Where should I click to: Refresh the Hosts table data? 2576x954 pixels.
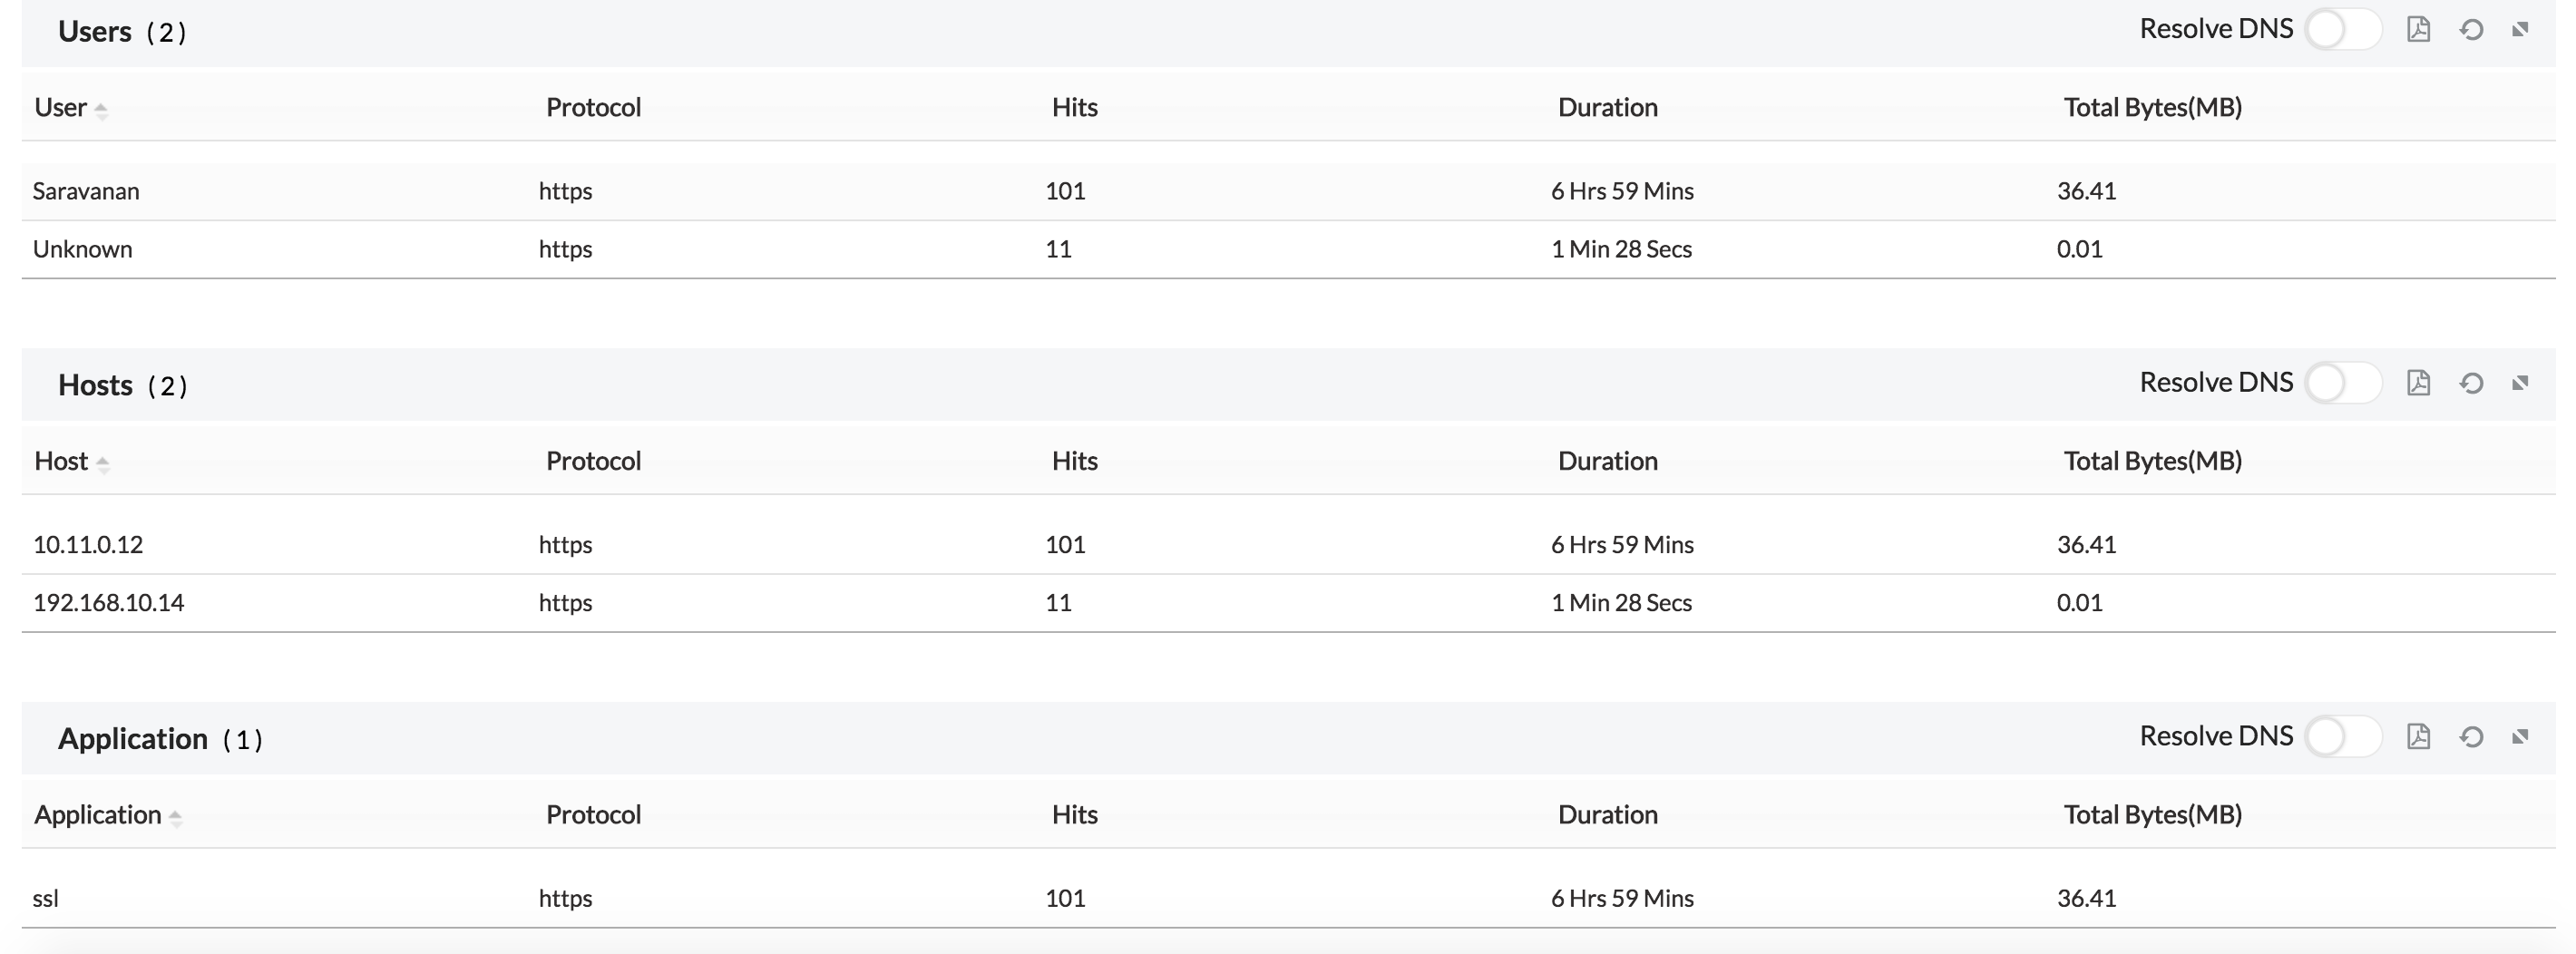coord(2472,383)
